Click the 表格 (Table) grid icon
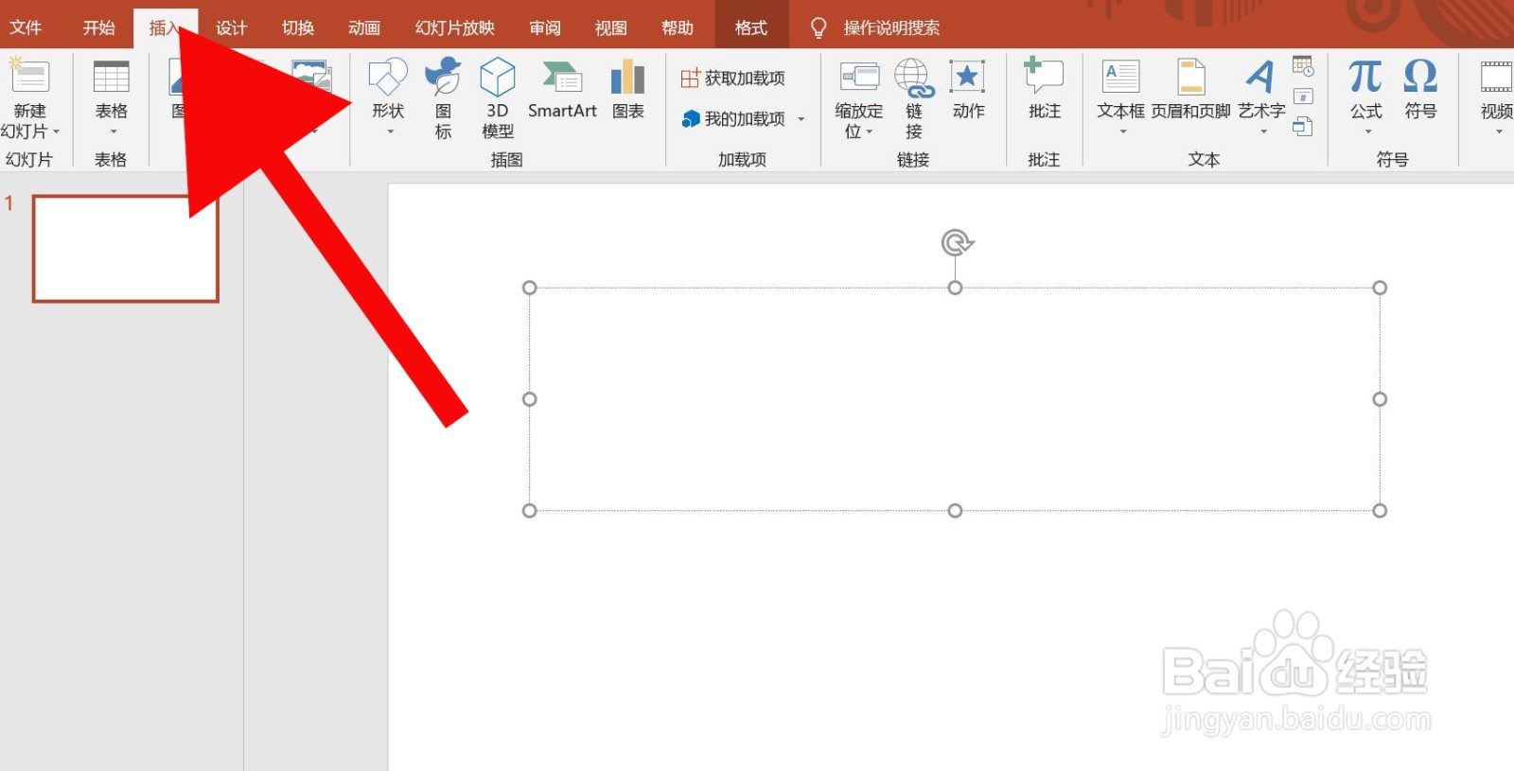The image size is (1514, 771). tap(111, 77)
